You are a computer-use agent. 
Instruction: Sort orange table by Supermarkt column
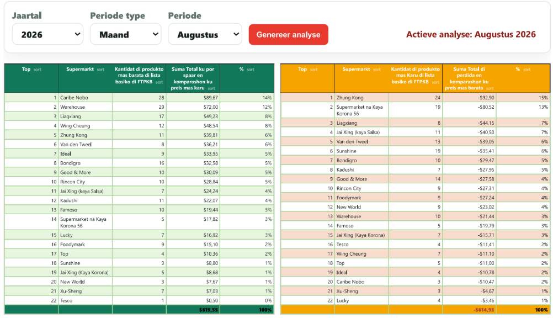[376, 70]
